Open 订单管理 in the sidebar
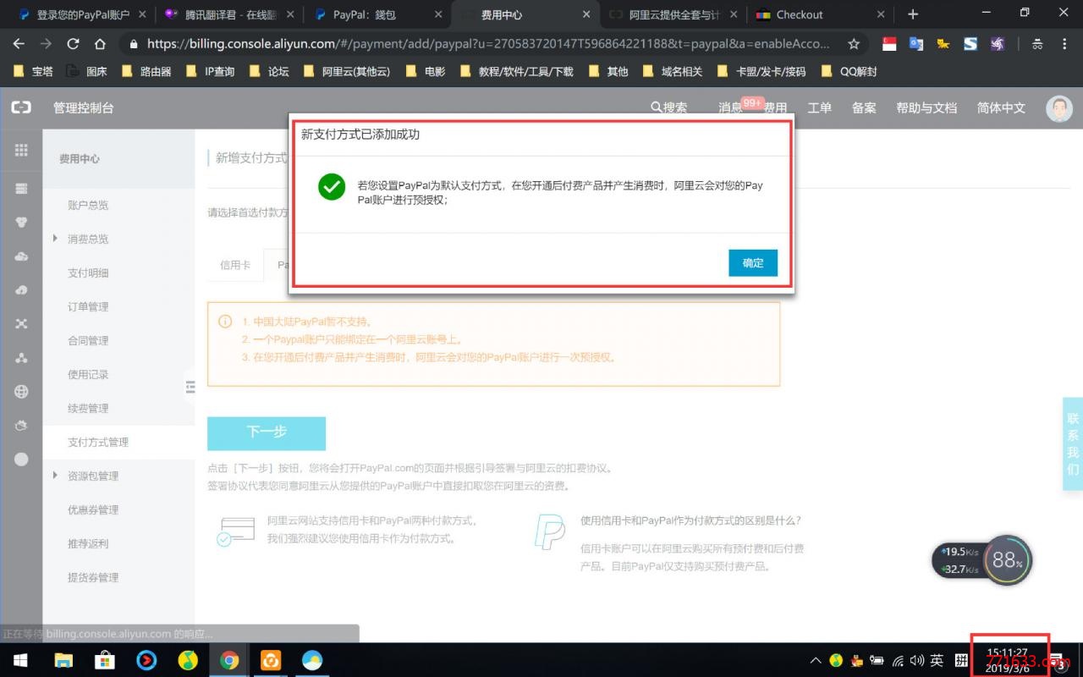1083x677 pixels. tap(88, 307)
